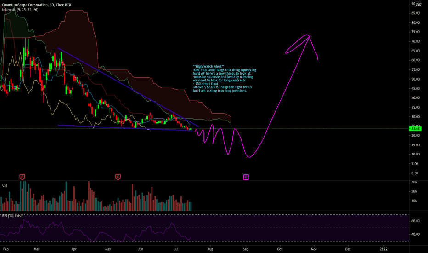The height and width of the screenshot is (253, 428).
Task: Click the magenta upcoming earnings E marker
Action: pos(246,177)
